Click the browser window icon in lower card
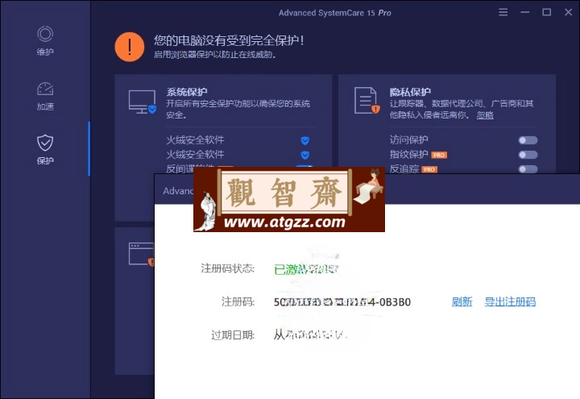Viewport: 580px width, 399px height. [x=141, y=254]
